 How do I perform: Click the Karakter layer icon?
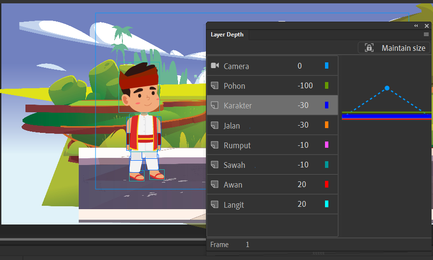tap(215, 105)
